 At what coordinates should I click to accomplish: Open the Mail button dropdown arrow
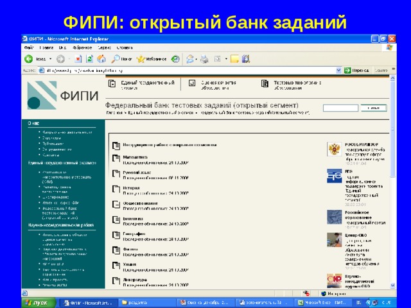(196, 59)
